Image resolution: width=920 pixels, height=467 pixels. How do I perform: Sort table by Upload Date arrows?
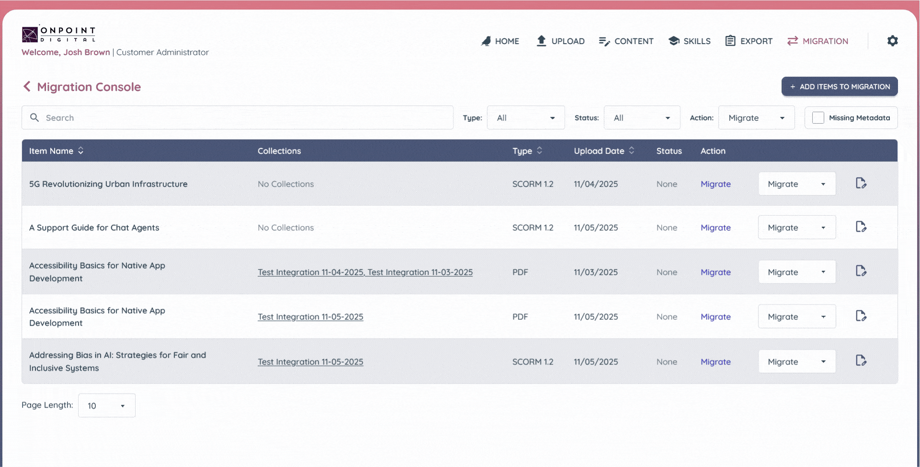click(x=632, y=151)
